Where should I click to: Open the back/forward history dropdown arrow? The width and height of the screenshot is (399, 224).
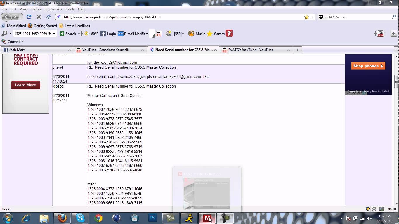point(21,17)
